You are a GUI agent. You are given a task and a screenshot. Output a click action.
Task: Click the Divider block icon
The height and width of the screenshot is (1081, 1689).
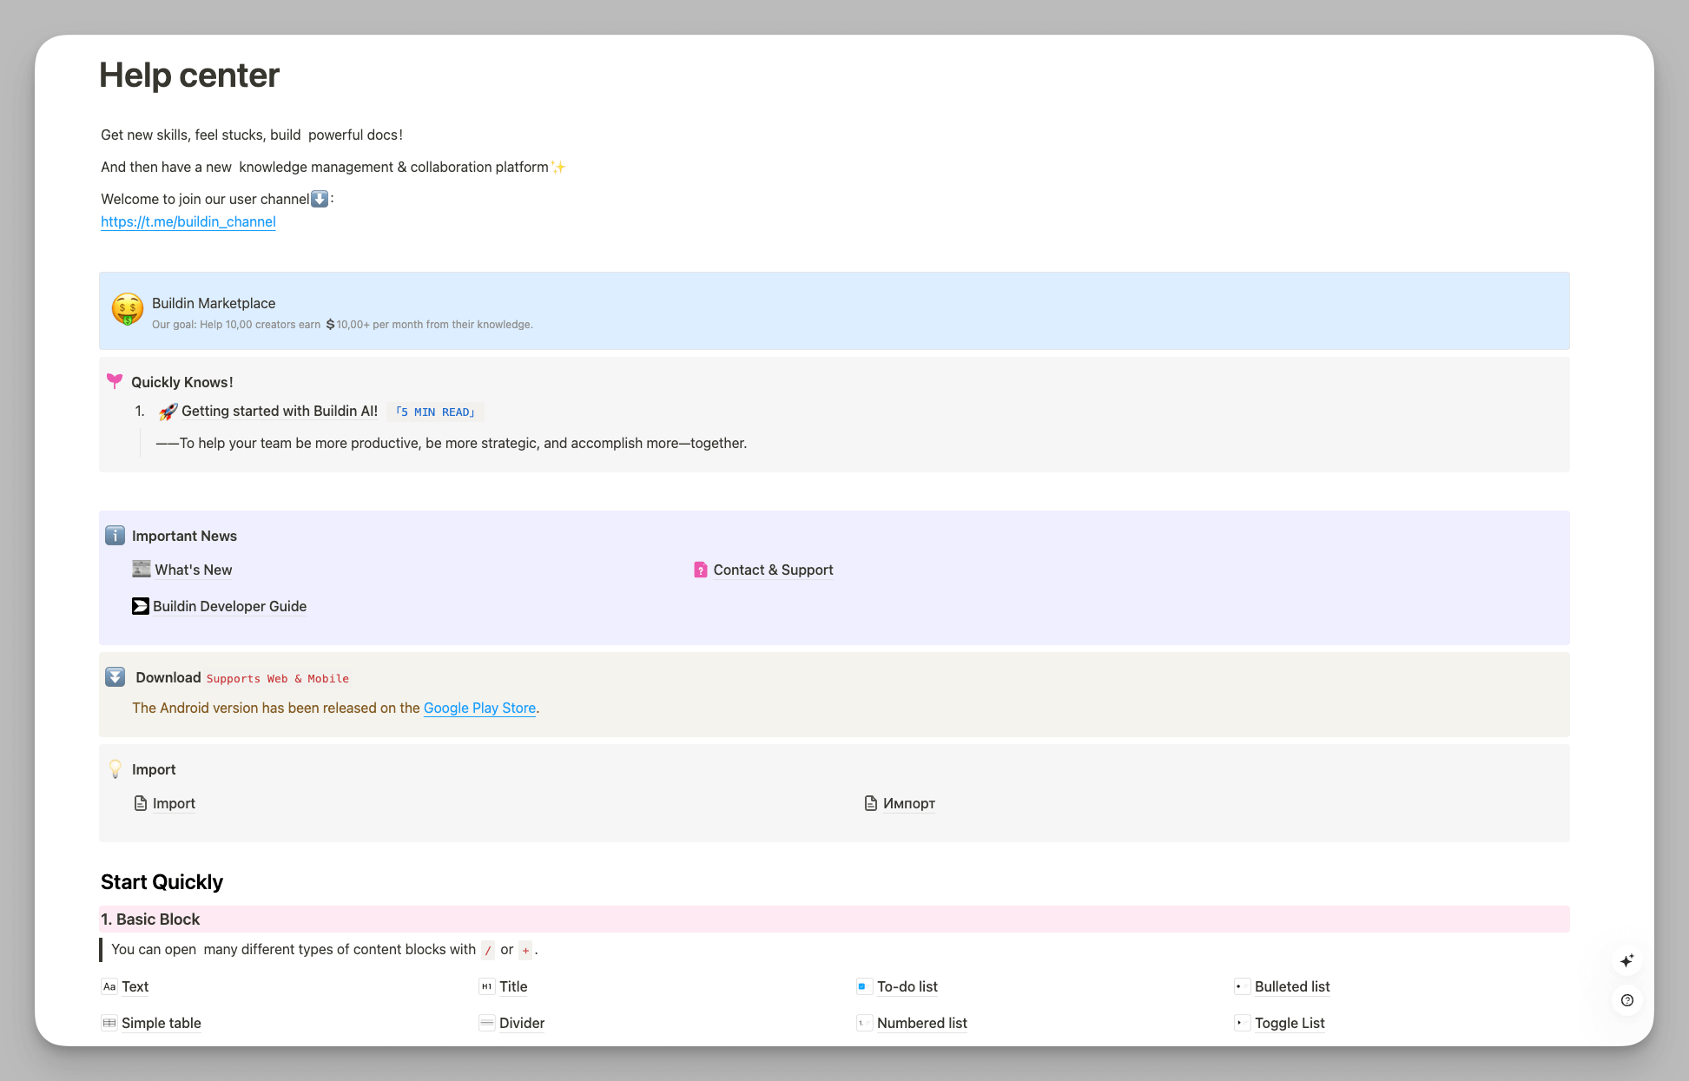[x=486, y=1023]
